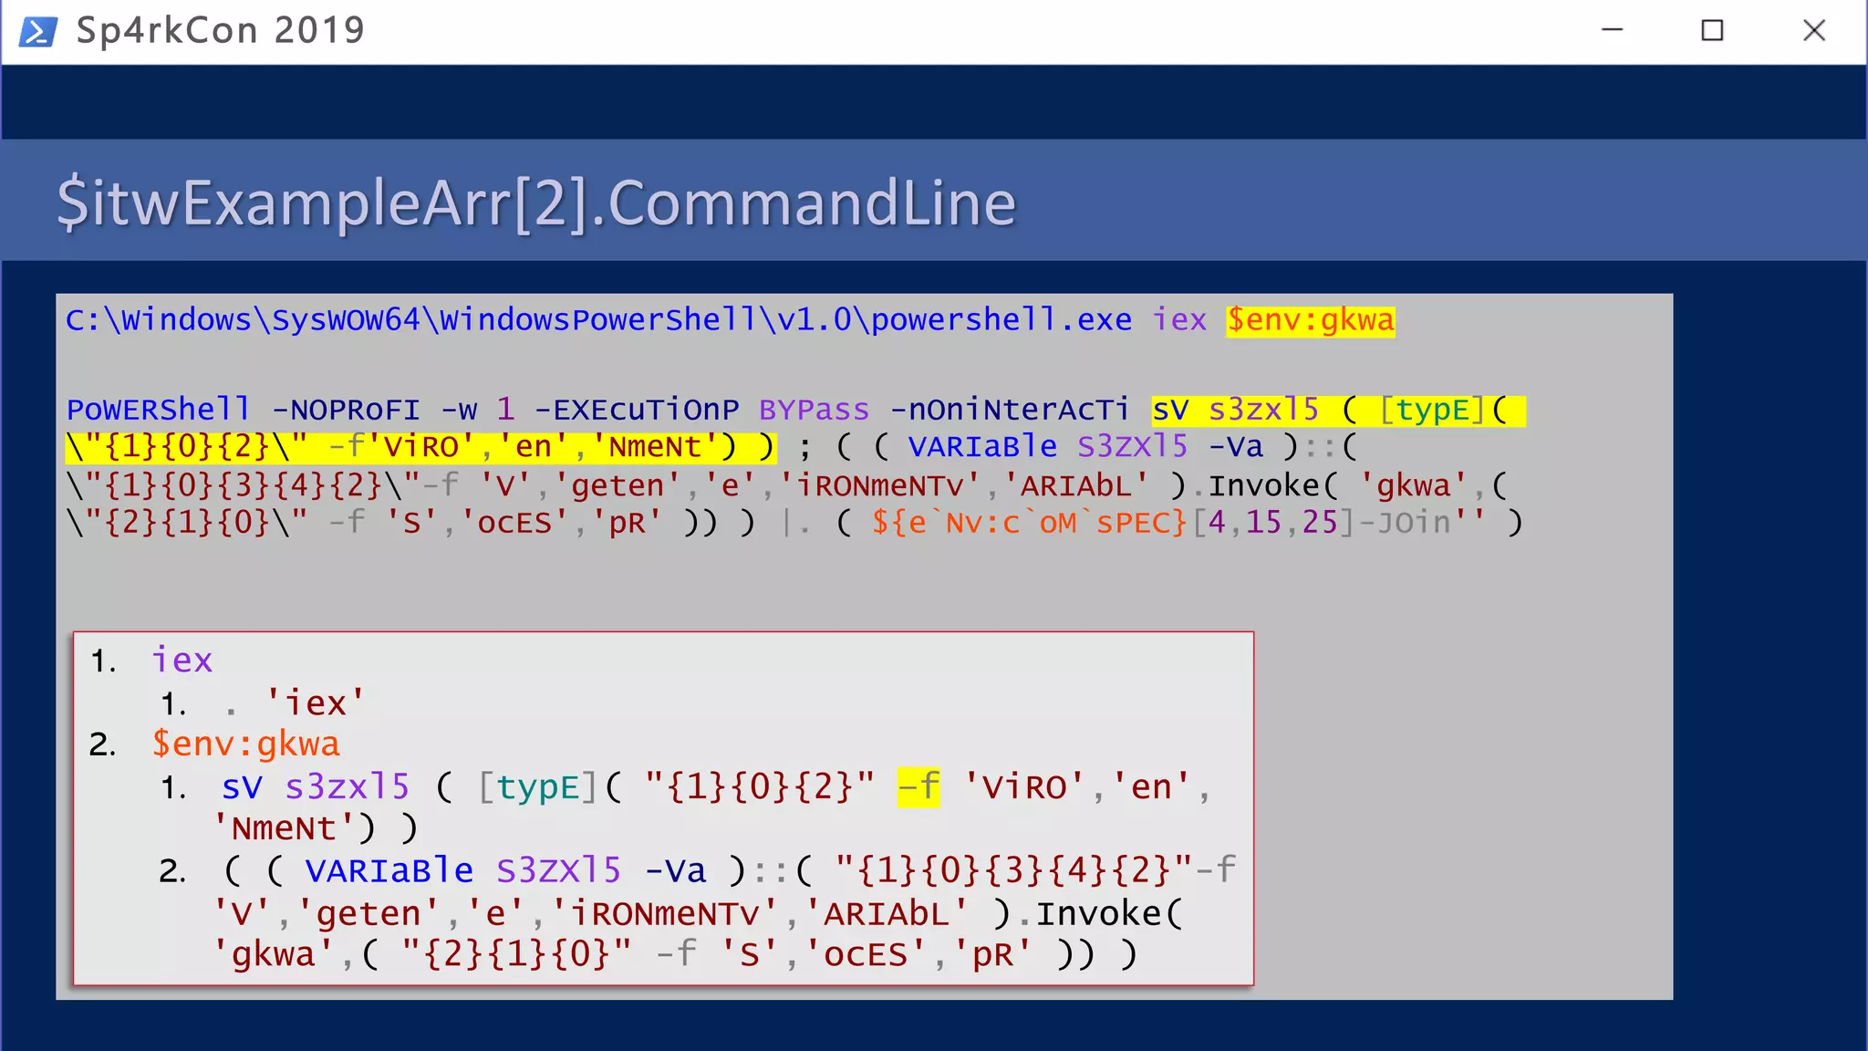This screenshot has height=1051, width=1868.
Task: Click the PowerShell icon in the title bar
Action: [x=38, y=31]
